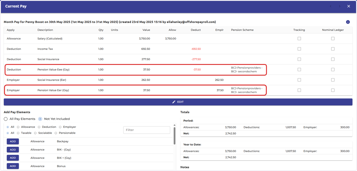Click the 262.50 Emplr value
The height and width of the screenshot is (171, 357).
pyautogui.click(x=219, y=80)
